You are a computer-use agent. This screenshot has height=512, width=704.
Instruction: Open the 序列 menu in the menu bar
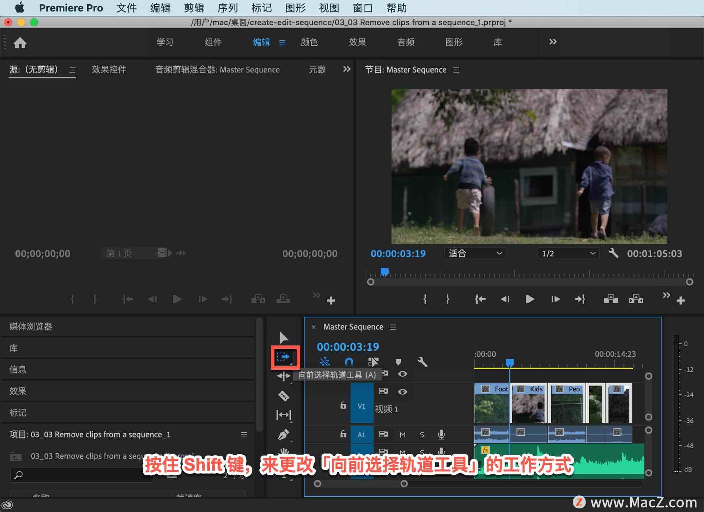(227, 8)
